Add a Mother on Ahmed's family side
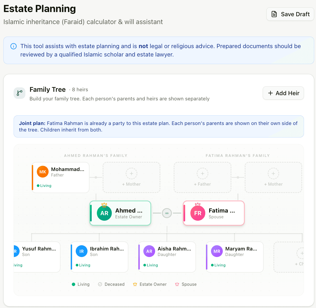This screenshot has height=308, width=316. (131, 178)
